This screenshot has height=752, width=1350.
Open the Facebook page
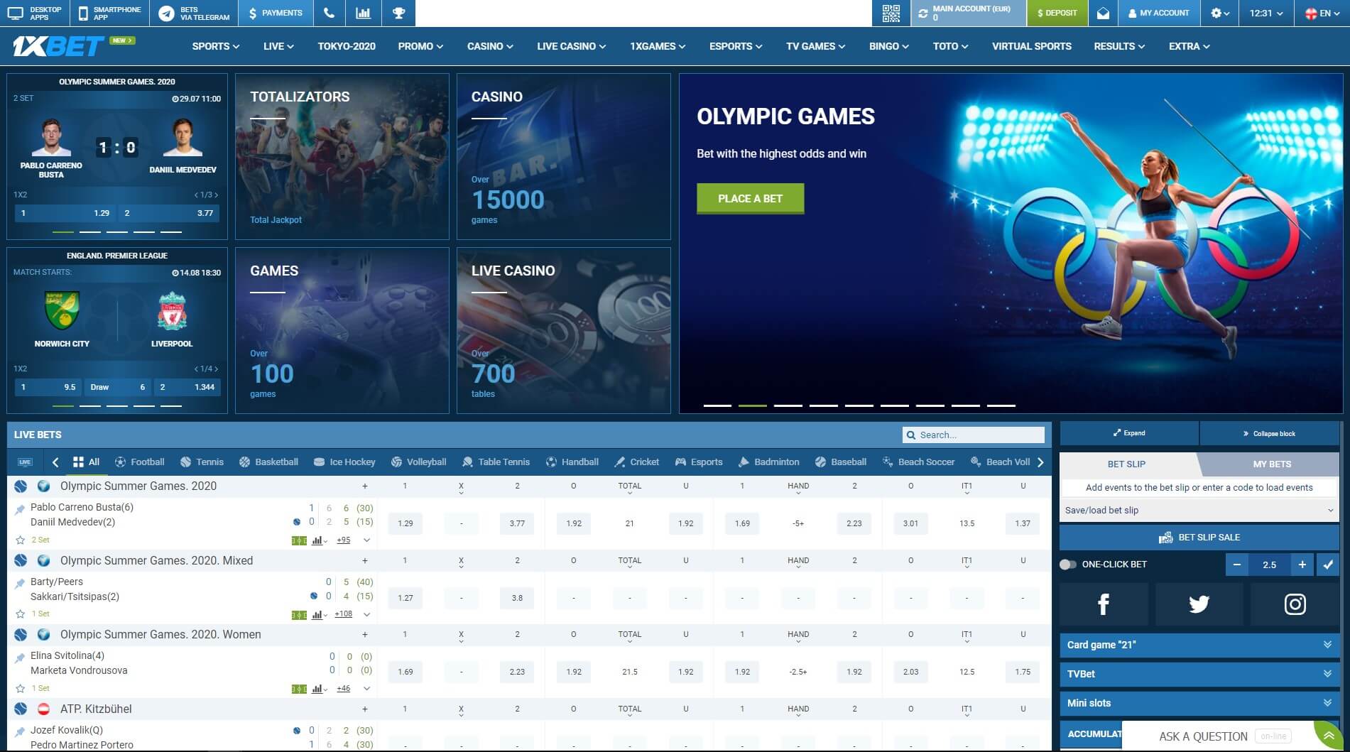(1103, 604)
